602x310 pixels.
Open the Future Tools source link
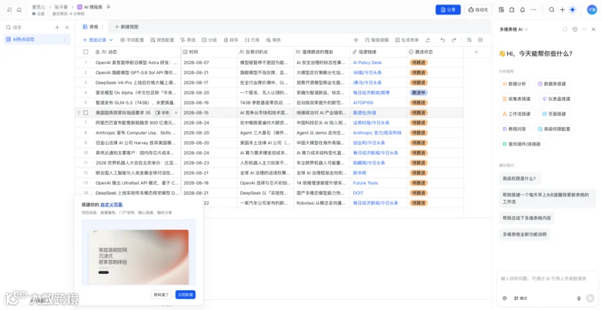365,183
